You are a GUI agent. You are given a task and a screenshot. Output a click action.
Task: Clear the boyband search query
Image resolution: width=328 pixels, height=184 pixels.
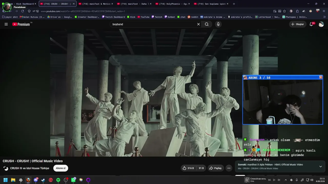click(x=198, y=24)
